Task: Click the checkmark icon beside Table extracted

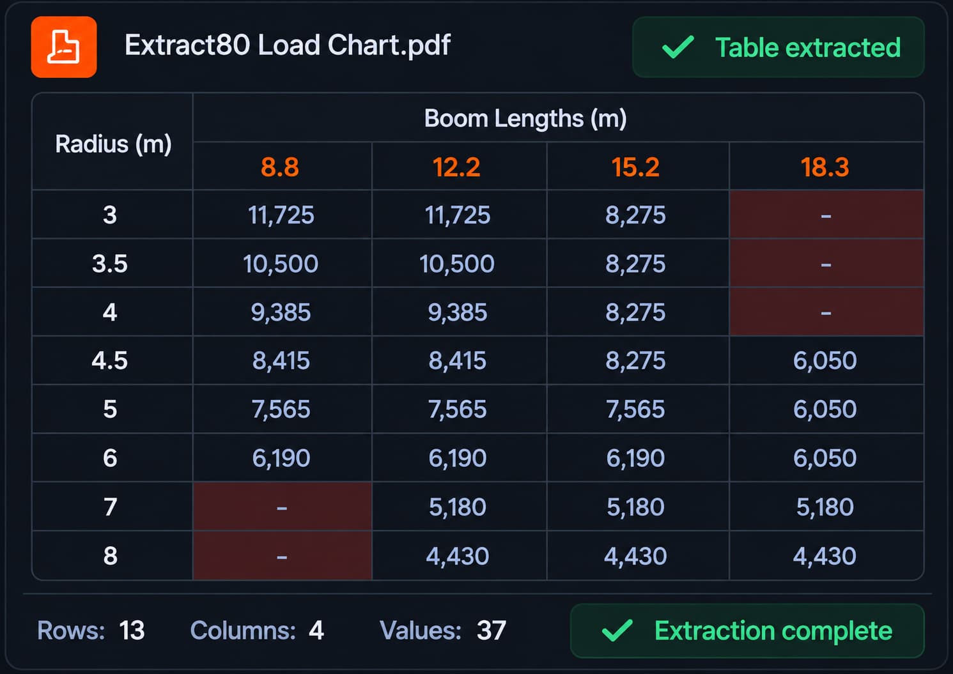Action: (x=678, y=47)
